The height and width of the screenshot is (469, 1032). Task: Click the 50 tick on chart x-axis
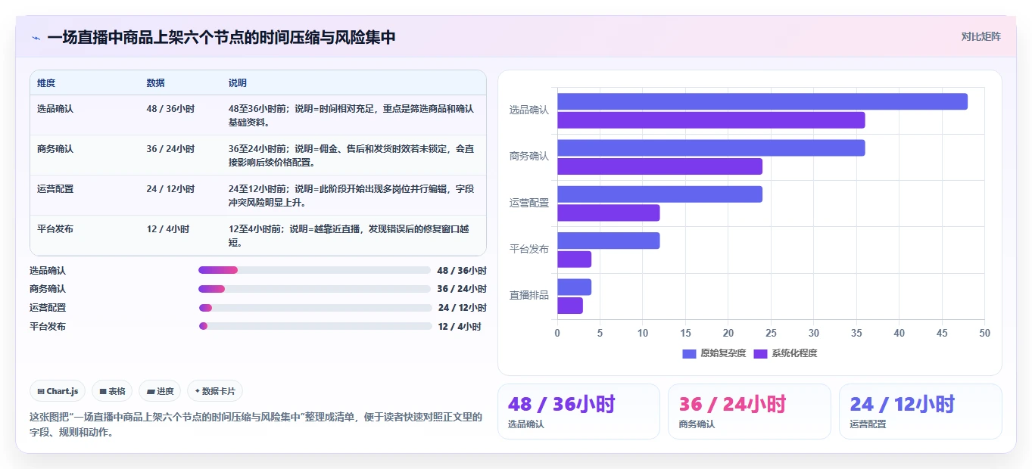click(x=984, y=333)
